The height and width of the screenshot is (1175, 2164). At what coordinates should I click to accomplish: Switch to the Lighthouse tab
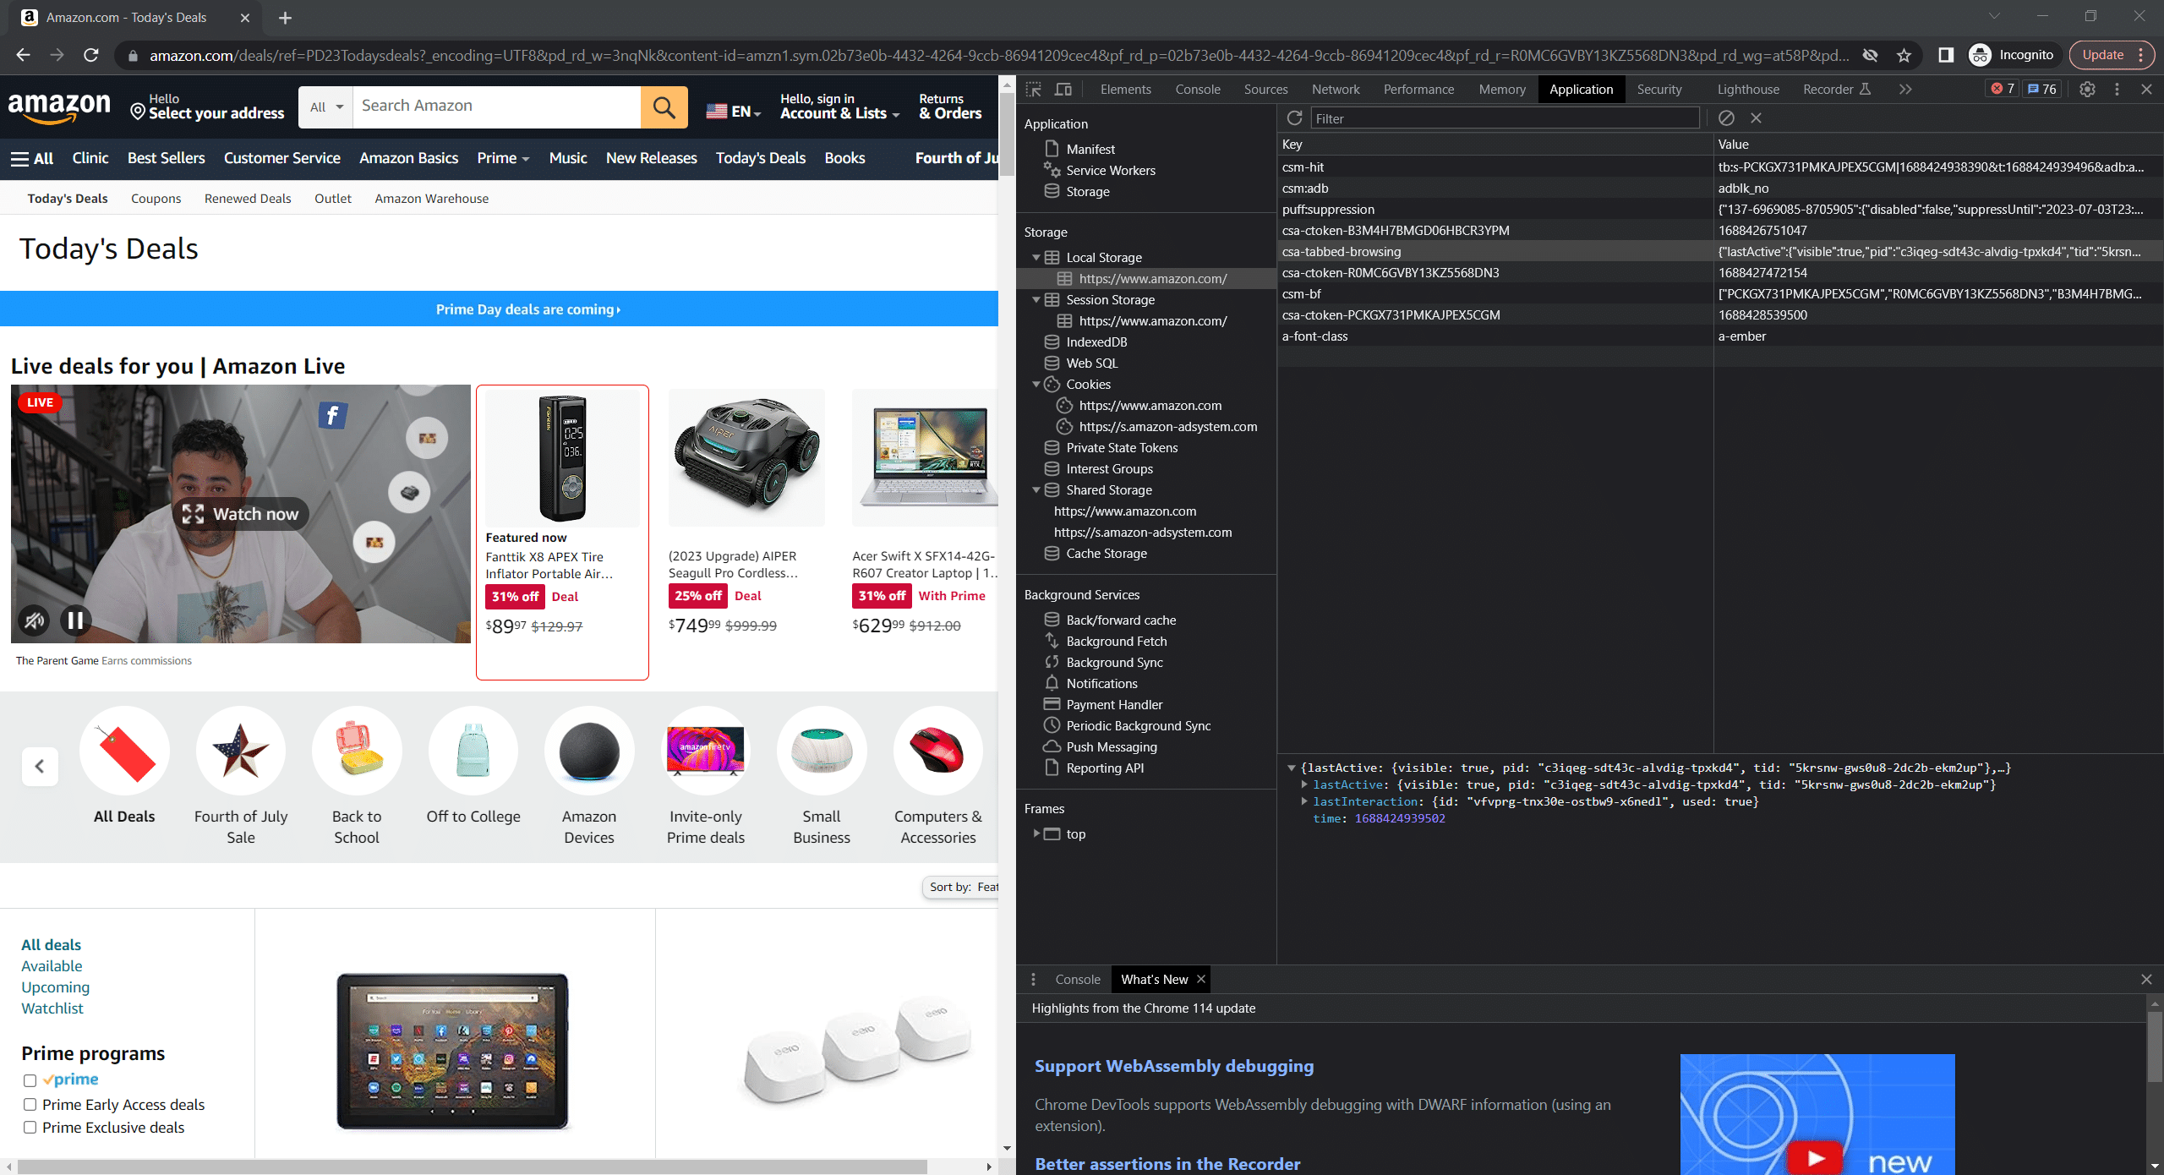tap(1748, 90)
